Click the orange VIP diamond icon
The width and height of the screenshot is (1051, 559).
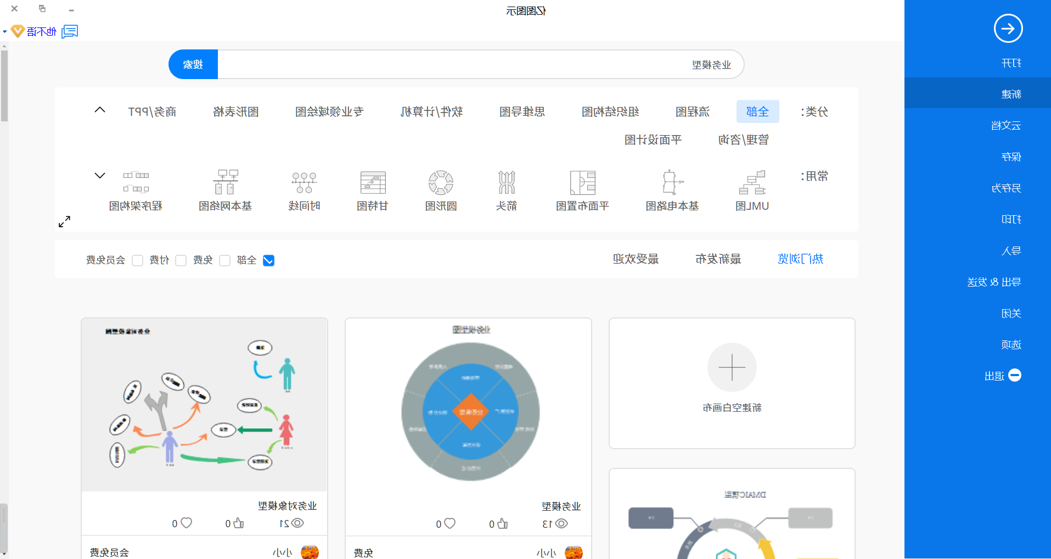(18, 31)
